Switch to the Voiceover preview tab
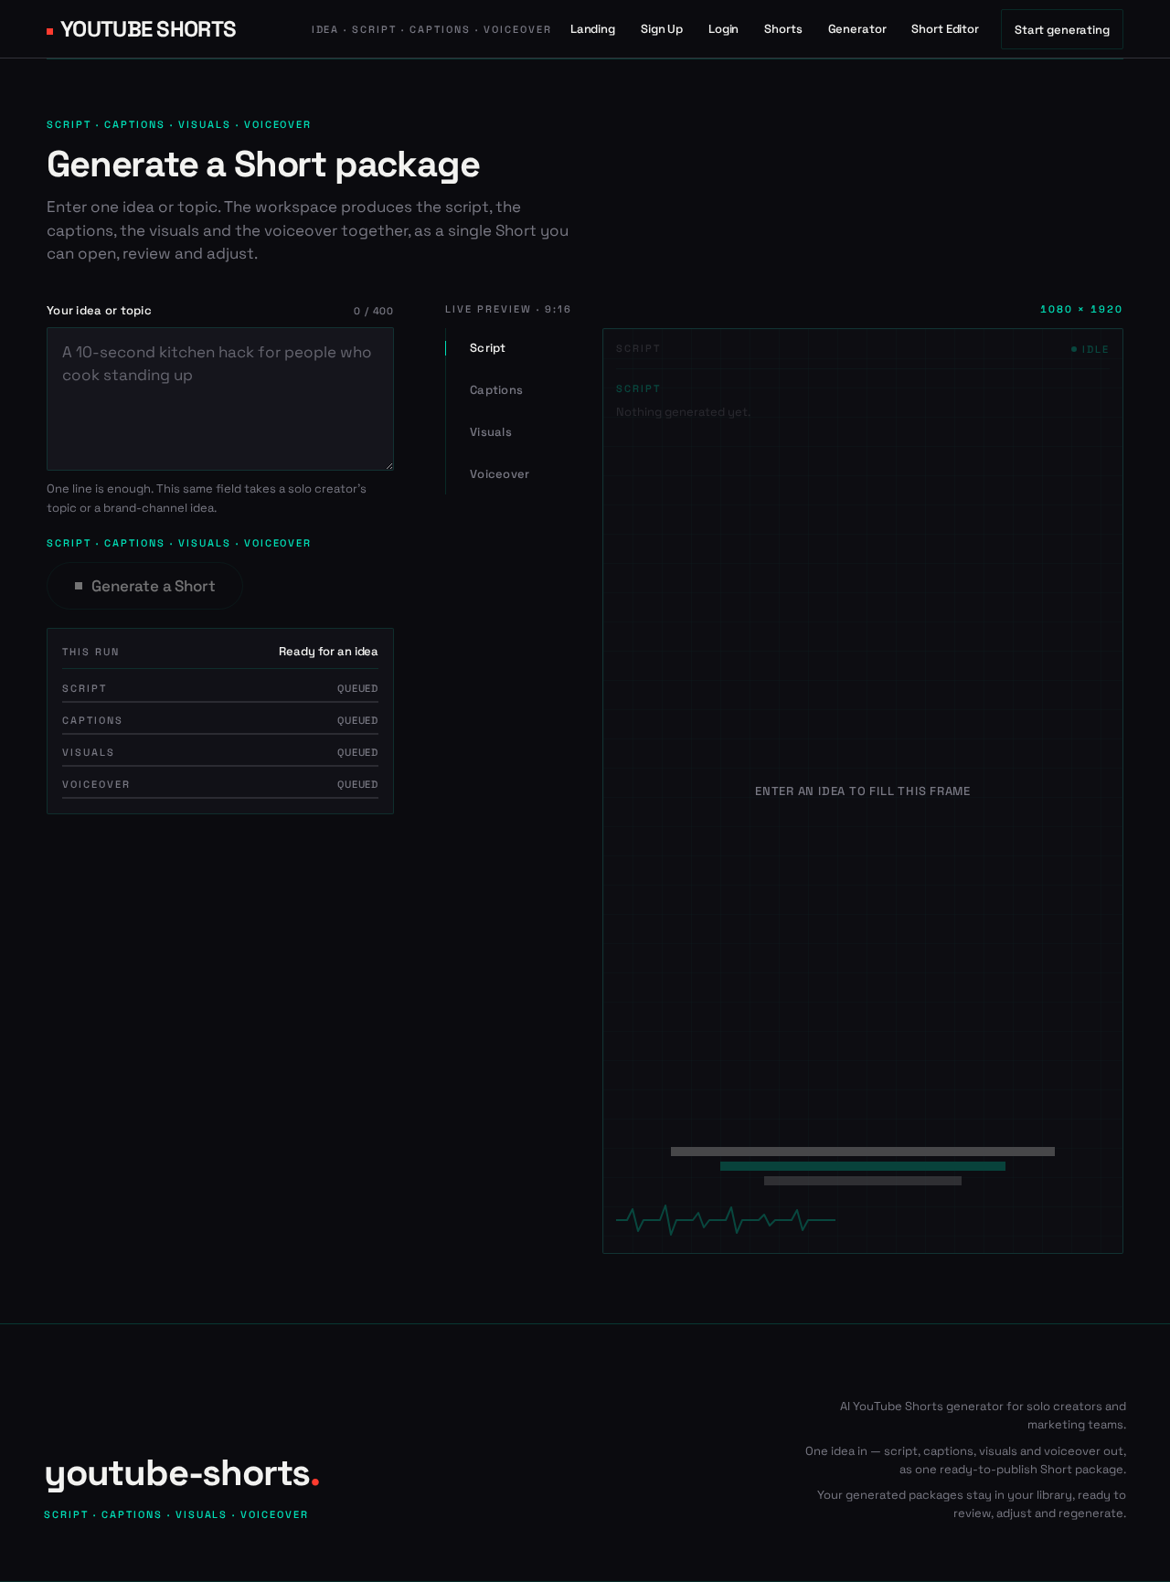Screen dimensions: 1170x1582 click(499, 474)
